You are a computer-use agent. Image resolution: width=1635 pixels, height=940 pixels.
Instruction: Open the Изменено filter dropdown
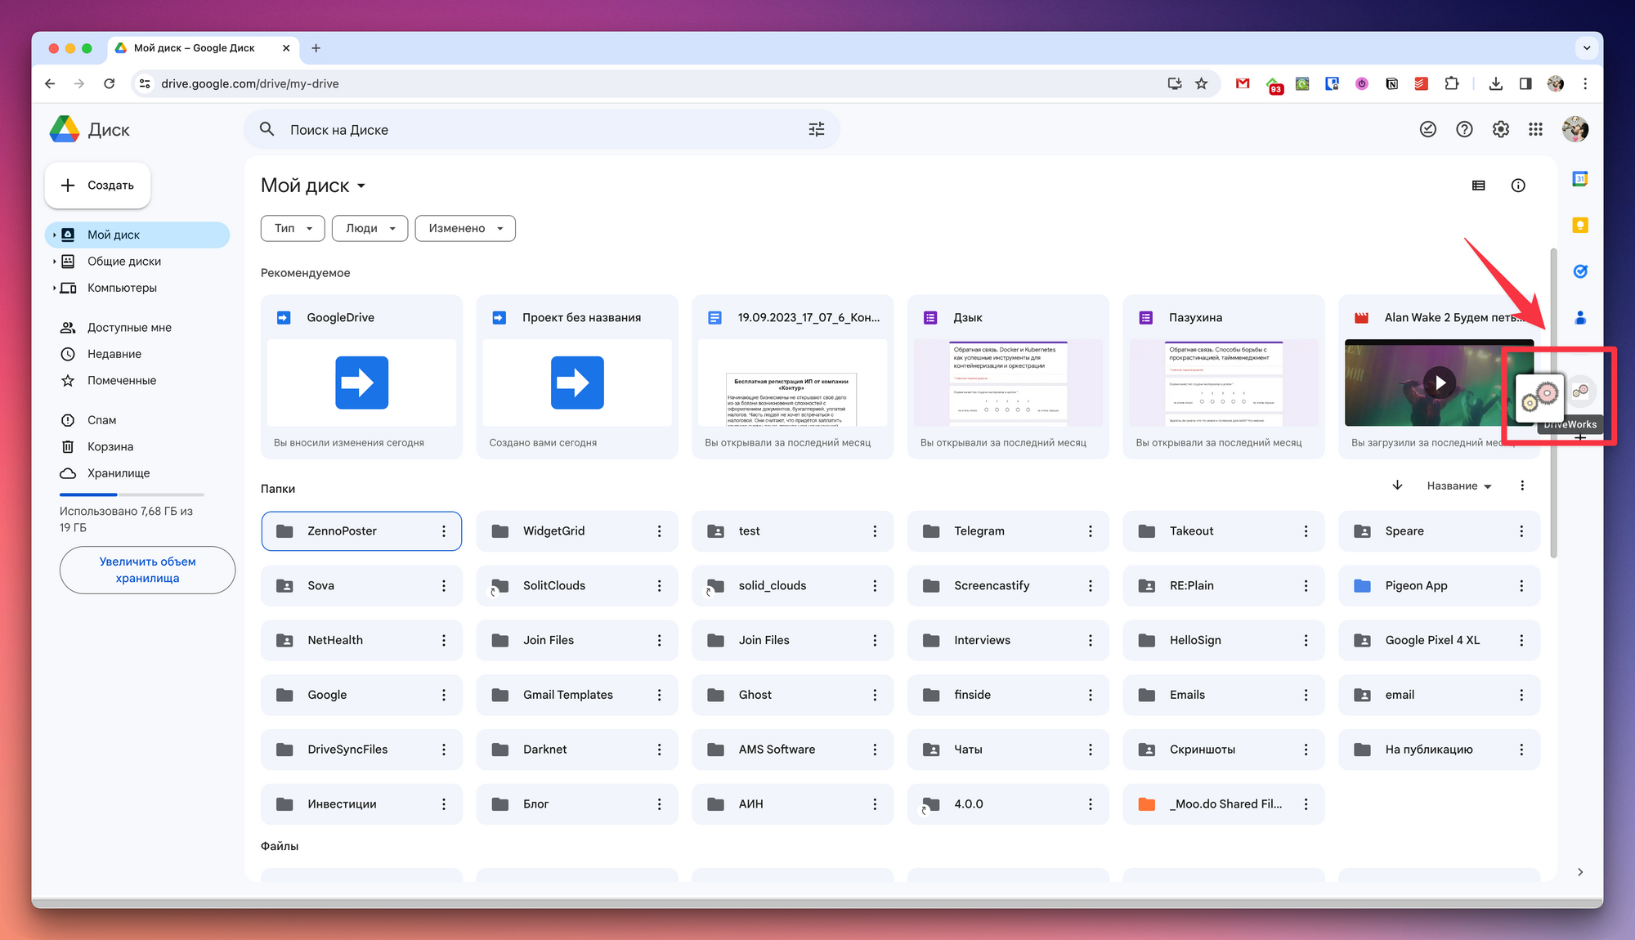click(x=465, y=228)
